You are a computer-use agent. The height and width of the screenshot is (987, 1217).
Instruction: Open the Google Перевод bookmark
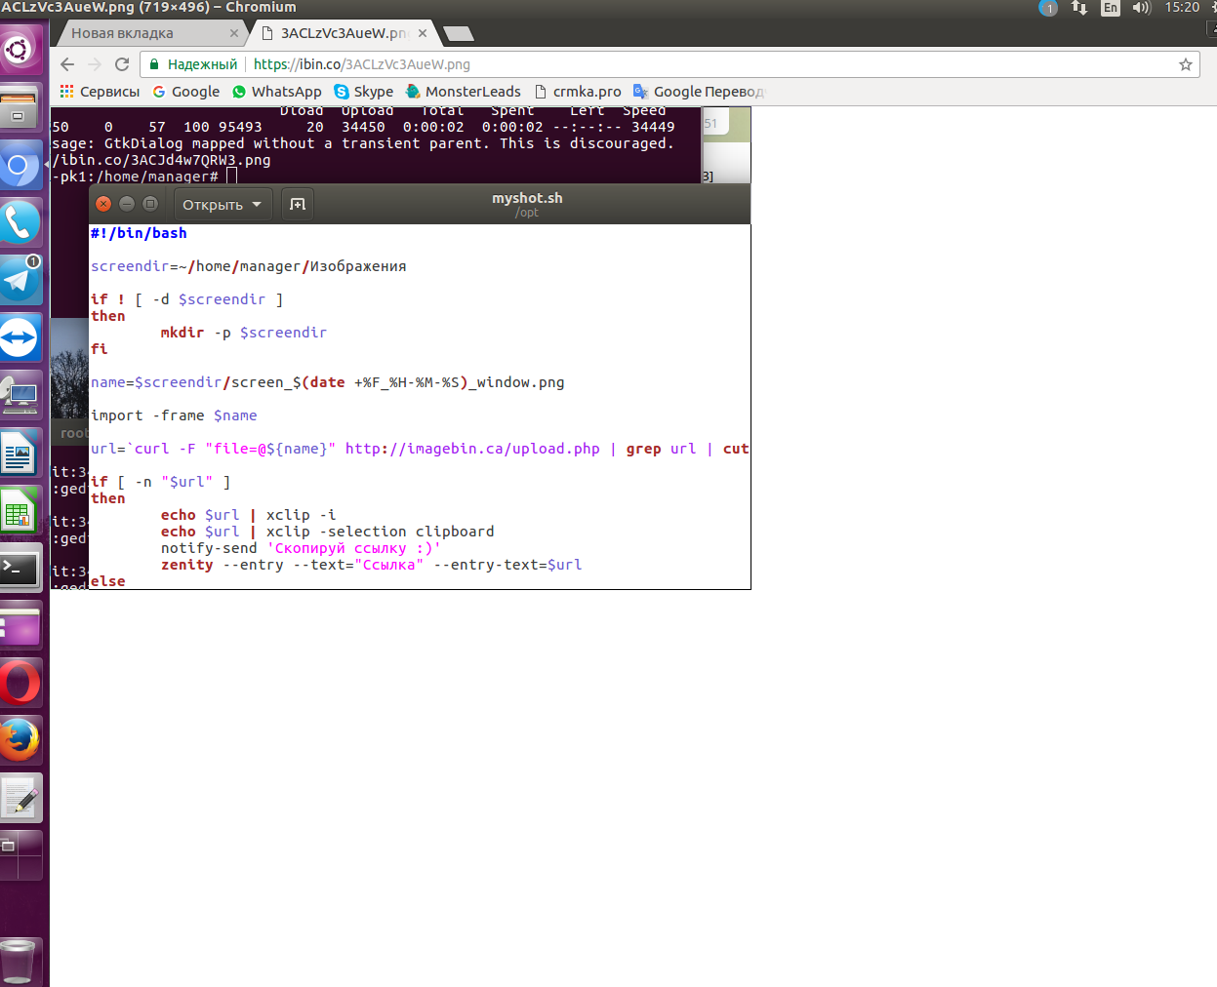(x=699, y=92)
